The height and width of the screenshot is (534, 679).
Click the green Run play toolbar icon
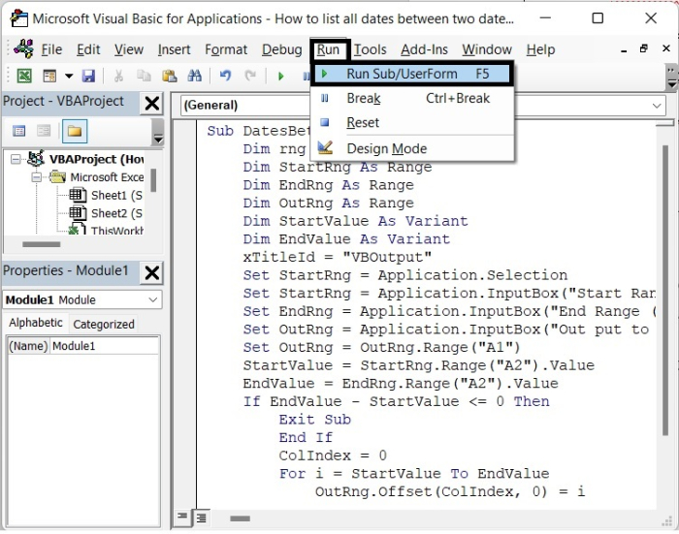click(280, 77)
